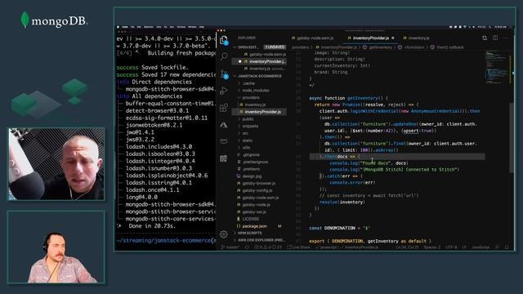
Task: Click the feedback icon in the status bar
Action: [498, 247]
